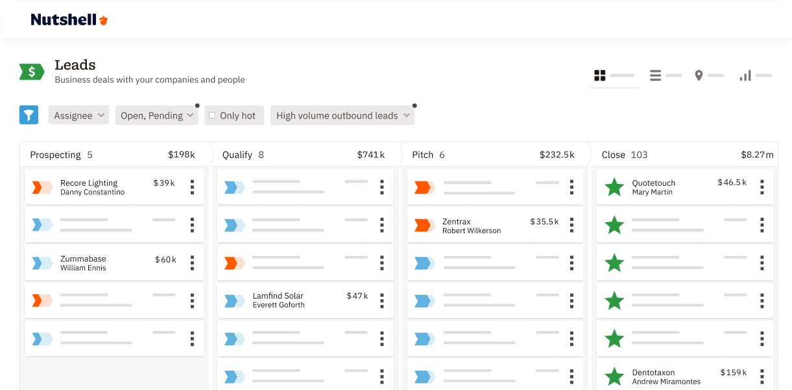Open the Dentotaxon card three-dot menu

click(762, 376)
